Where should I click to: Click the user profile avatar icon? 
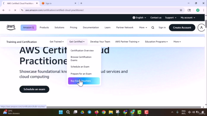[201, 28]
